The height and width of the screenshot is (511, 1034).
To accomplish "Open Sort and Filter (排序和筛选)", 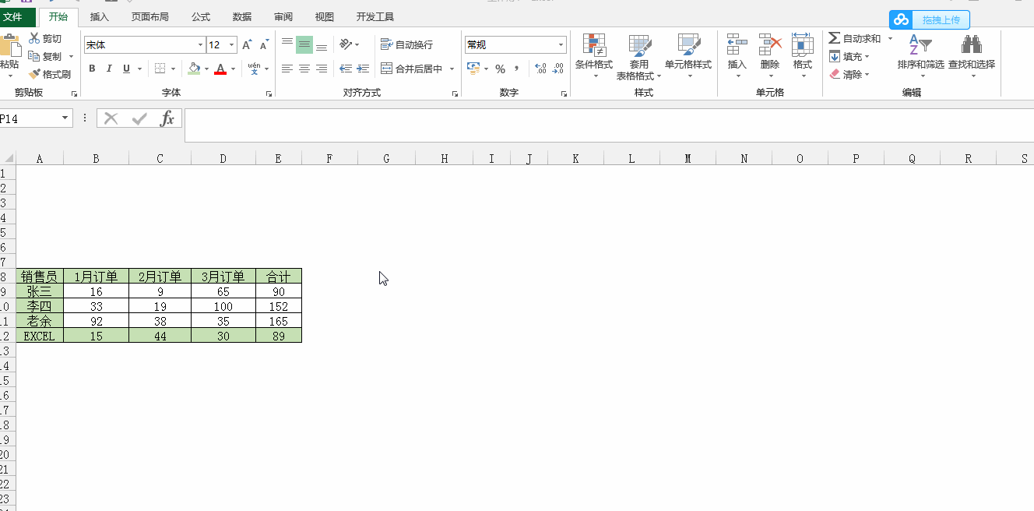I will [x=920, y=56].
